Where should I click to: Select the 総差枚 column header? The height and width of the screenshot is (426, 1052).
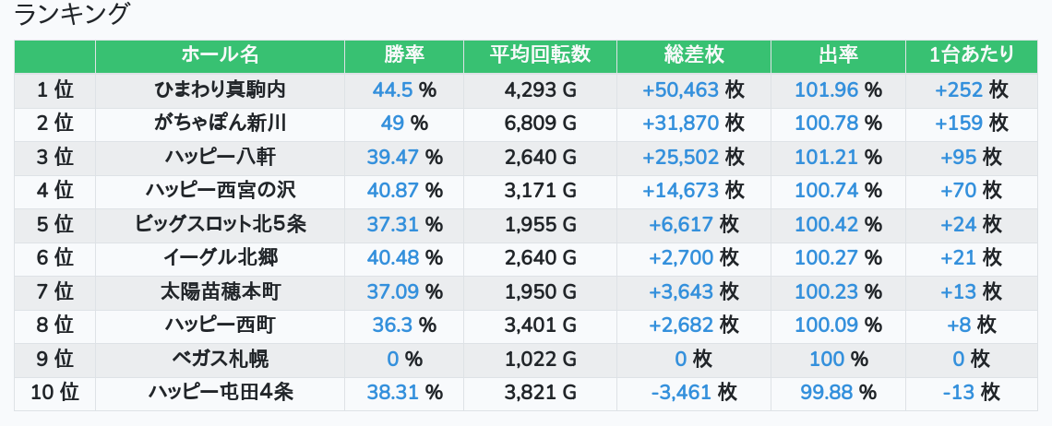[693, 55]
